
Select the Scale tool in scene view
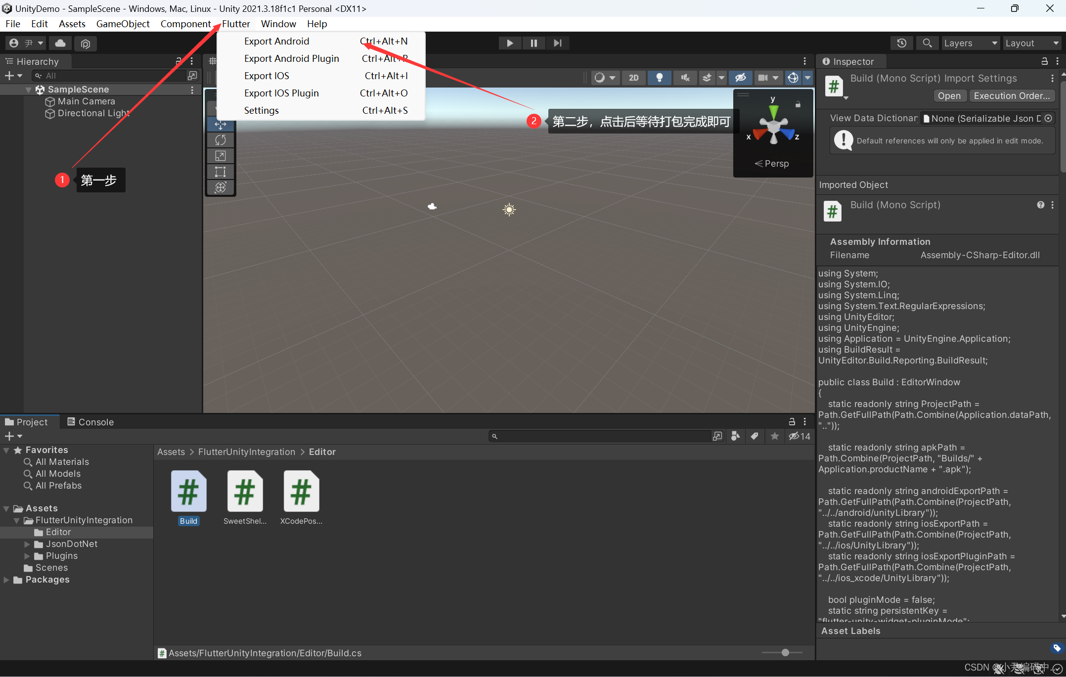(x=221, y=156)
